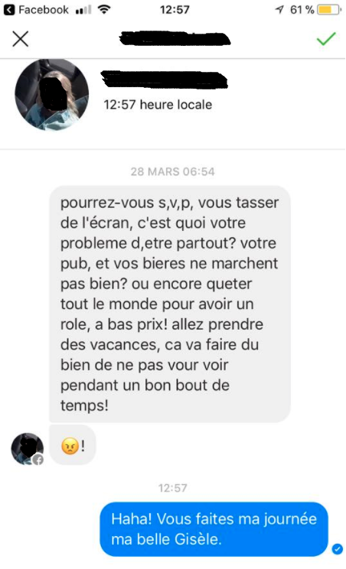Image resolution: width=346 pixels, height=569 pixels.
Task: Tap the redacted name beside profile photo
Action: [x=164, y=80]
